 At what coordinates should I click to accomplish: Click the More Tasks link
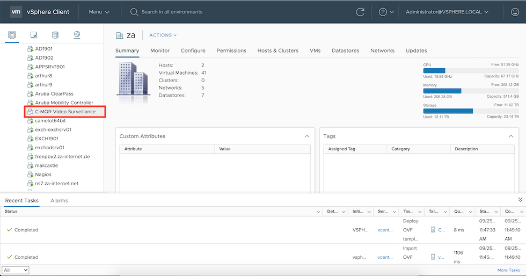pos(509,270)
